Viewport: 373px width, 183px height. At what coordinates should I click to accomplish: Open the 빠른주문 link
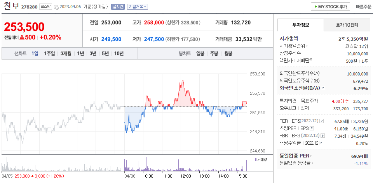click(x=364, y=7)
